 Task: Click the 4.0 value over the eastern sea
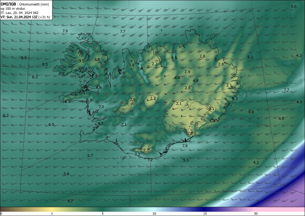(281, 119)
